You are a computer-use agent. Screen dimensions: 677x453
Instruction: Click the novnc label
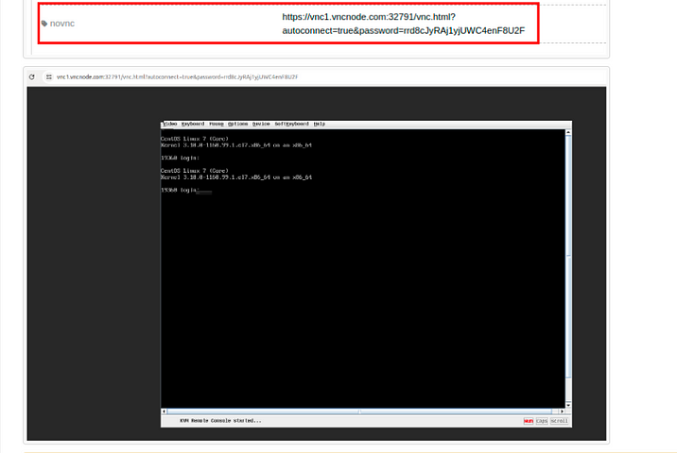click(62, 24)
